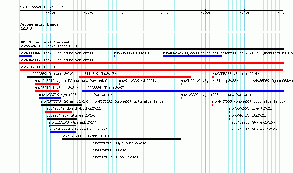Select blue bar of nsv4033726
This screenshot has width=293, height=173.
[x=50, y=98]
